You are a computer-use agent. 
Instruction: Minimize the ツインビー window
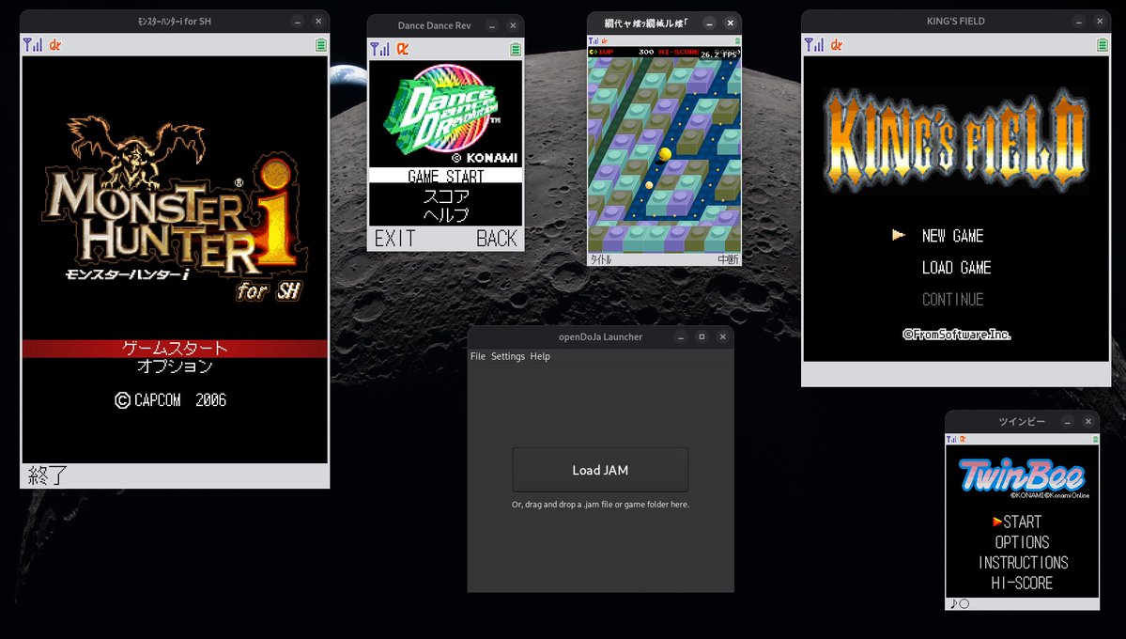point(1067,422)
